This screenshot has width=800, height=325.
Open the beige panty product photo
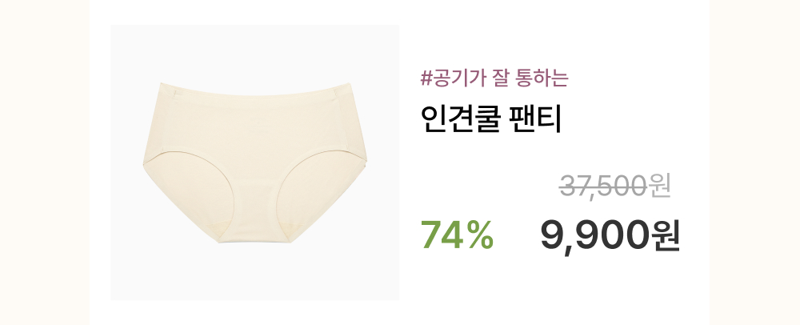pyautogui.click(x=254, y=162)
